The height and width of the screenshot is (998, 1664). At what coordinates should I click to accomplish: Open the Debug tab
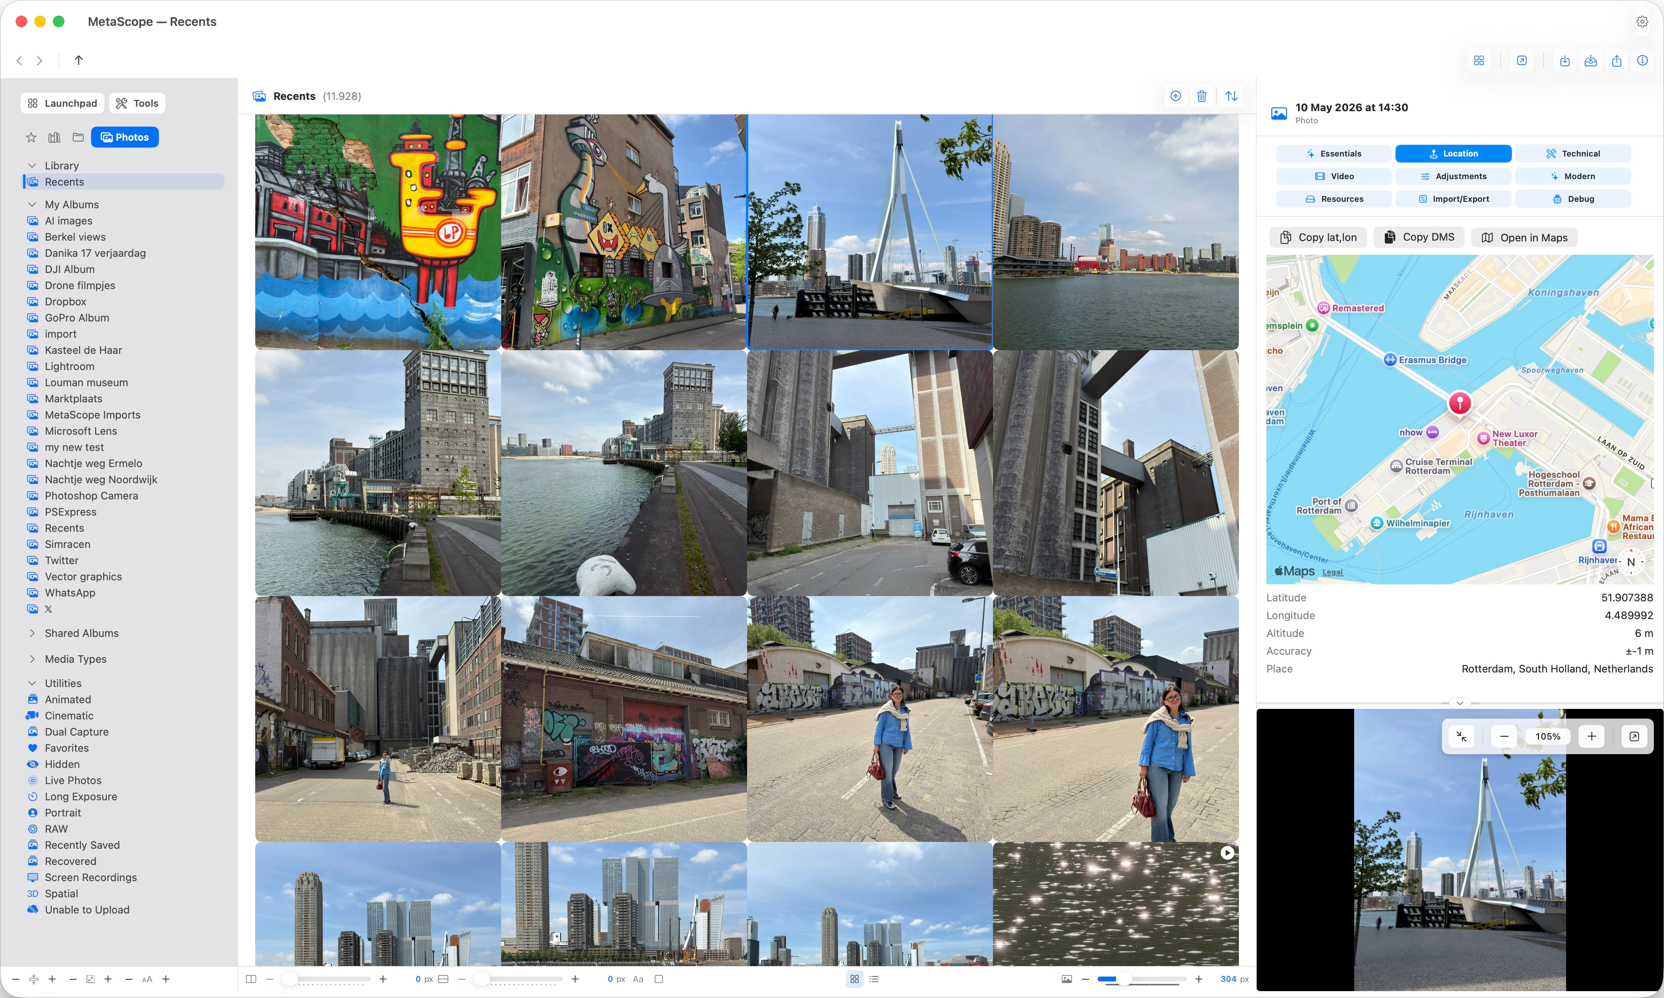click(1573, 199)
